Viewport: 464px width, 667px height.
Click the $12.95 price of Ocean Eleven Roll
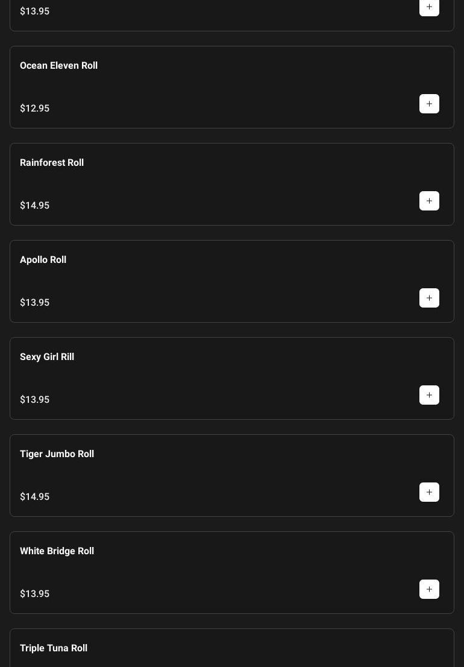point(35,109)
